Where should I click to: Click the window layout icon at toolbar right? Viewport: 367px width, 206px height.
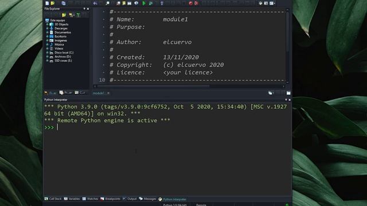point(266,3)
